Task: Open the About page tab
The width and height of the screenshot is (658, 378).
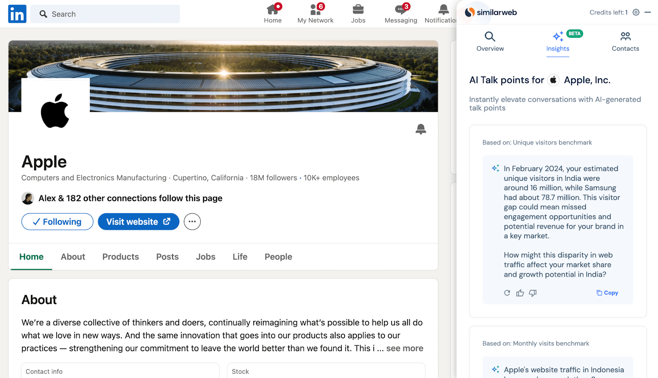Action: tap(73, 257)
